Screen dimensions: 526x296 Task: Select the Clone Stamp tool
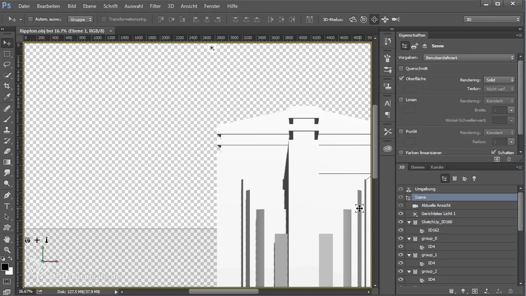click(x=7, y=130)
